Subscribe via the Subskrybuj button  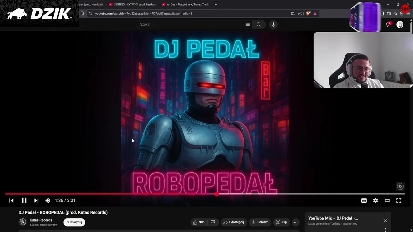point(74,222)
